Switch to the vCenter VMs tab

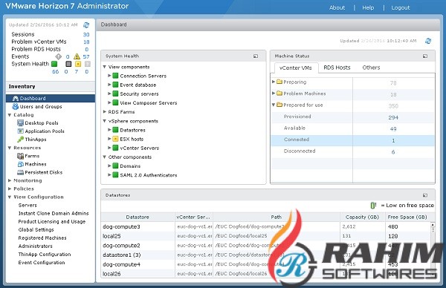[296, 68]
